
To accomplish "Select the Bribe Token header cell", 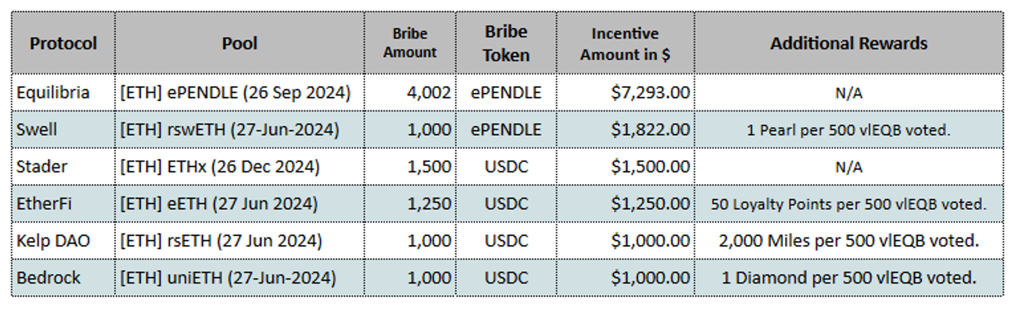I will pos(506,43).
